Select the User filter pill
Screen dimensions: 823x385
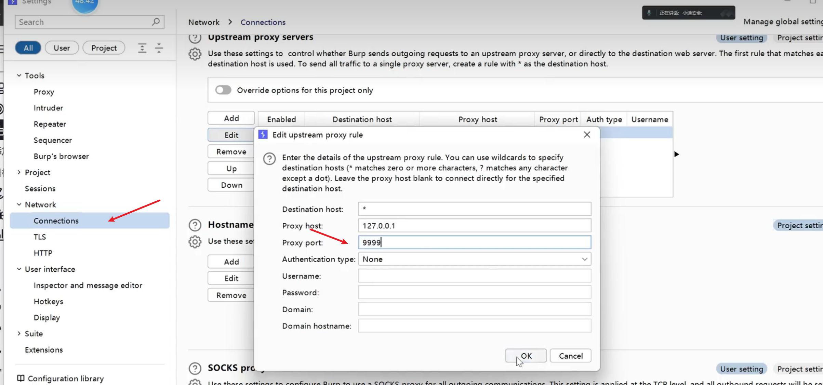(x=62, y=48)
